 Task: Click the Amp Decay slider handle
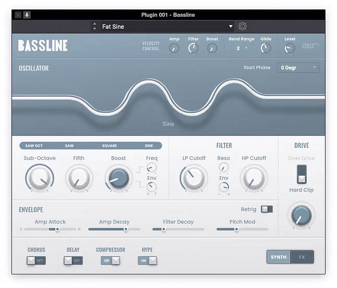(126, 229)
